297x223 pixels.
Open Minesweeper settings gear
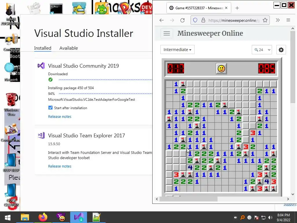281,50
